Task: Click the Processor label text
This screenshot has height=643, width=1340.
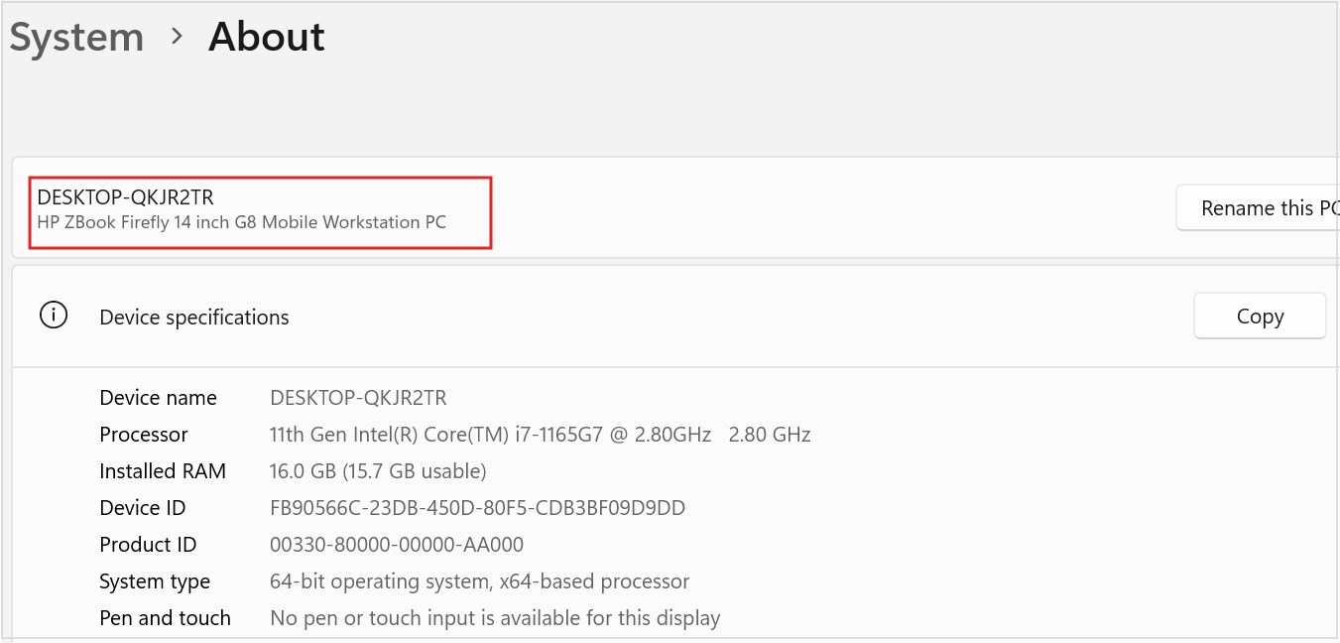Action: click(x=143, y=434)
